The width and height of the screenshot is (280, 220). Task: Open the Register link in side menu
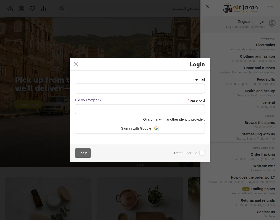[244, 22]
